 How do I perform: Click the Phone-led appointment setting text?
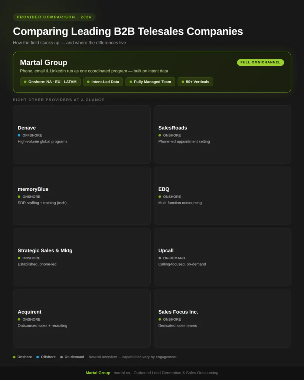tap(184, 141)
